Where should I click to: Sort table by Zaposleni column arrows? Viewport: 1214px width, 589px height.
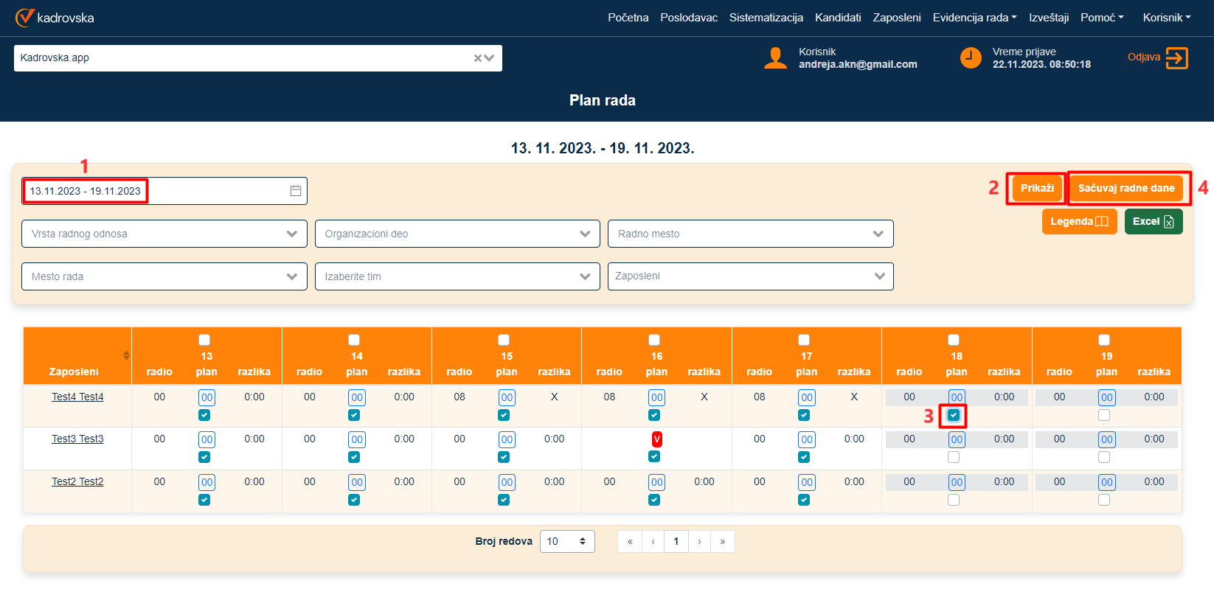coord(126,355)
